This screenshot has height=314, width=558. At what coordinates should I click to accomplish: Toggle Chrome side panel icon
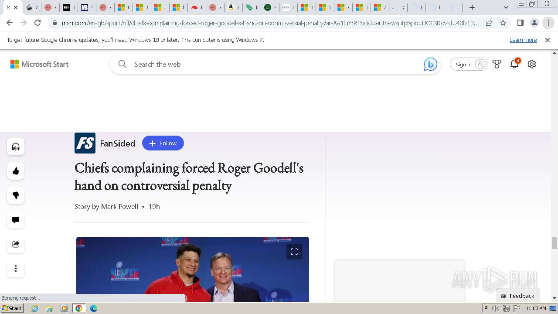click(521, 23)
